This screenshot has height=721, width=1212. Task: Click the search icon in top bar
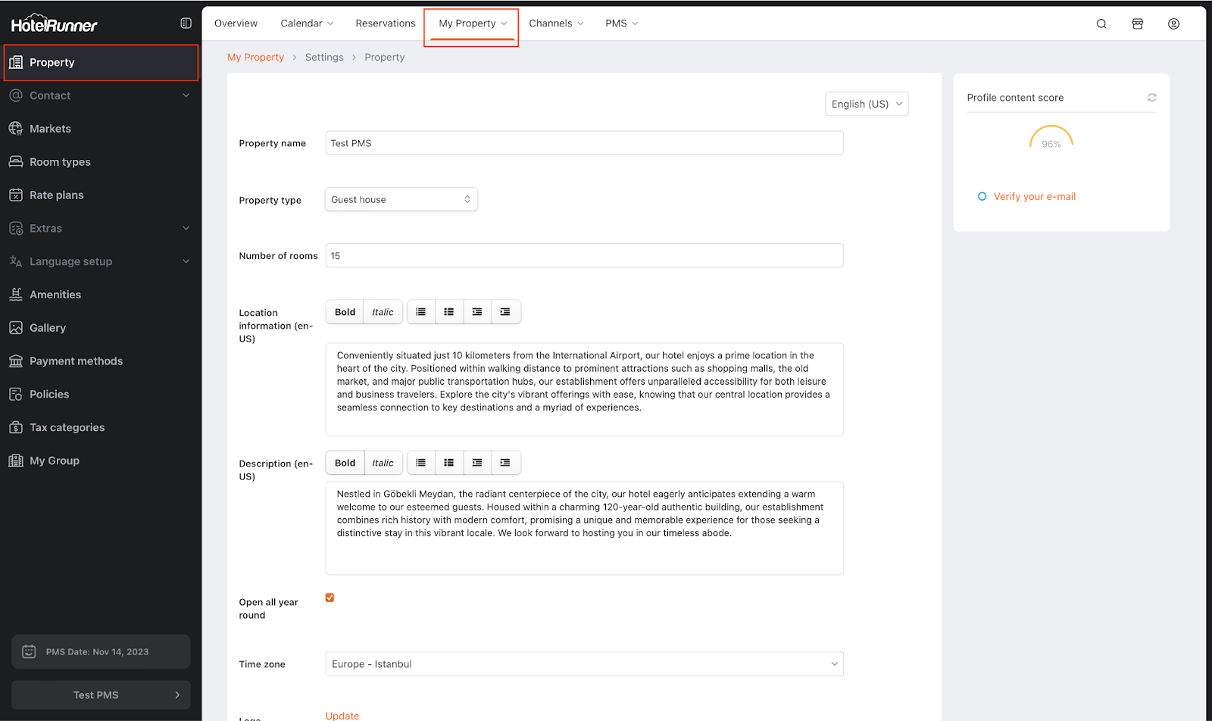click(x=1101, y=23)
